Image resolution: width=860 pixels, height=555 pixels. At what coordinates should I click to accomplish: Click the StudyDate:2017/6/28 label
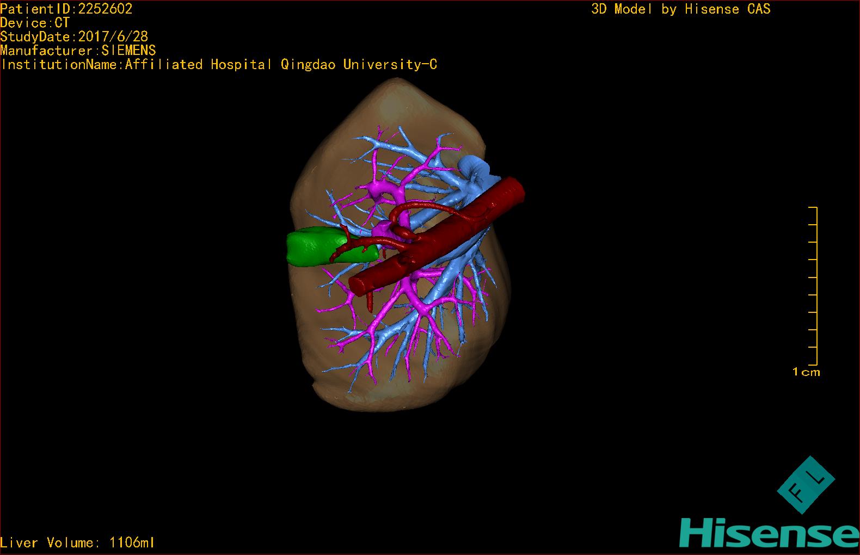[x=74, y=36]
